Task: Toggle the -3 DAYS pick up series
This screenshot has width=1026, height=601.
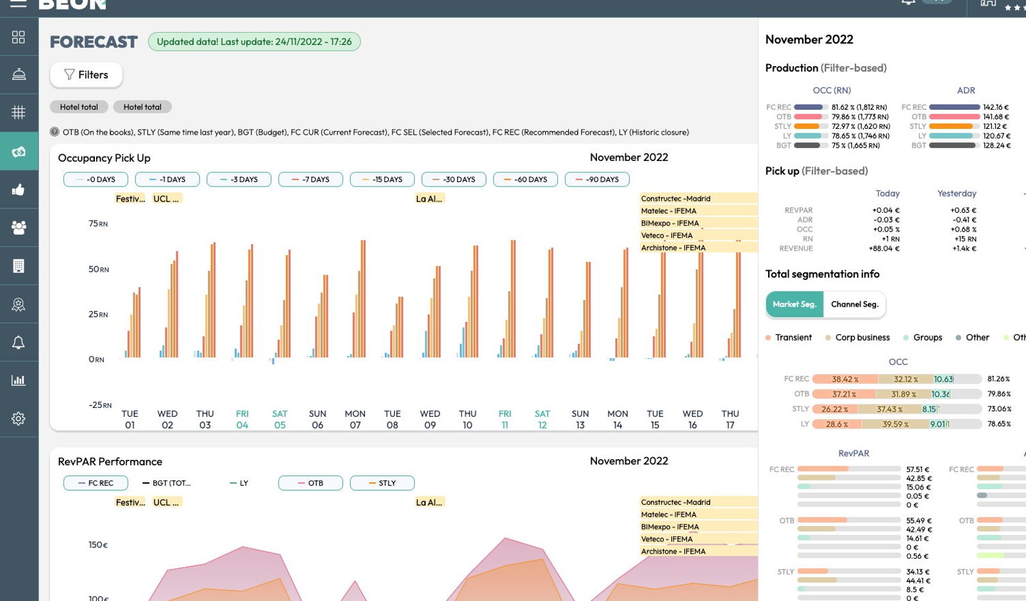Action: click(239, 180)
